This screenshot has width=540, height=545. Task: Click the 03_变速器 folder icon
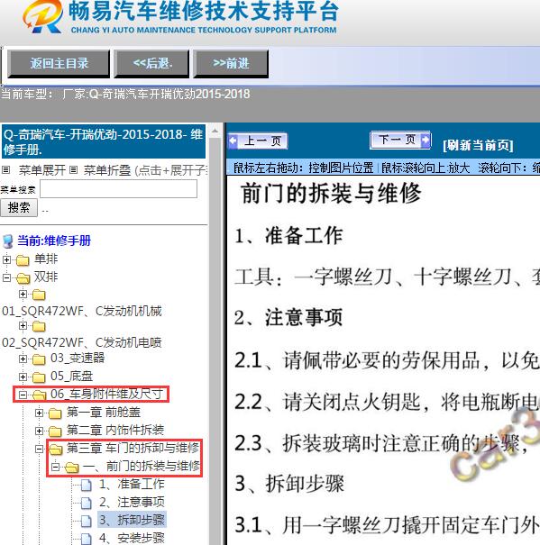point(39,359)
